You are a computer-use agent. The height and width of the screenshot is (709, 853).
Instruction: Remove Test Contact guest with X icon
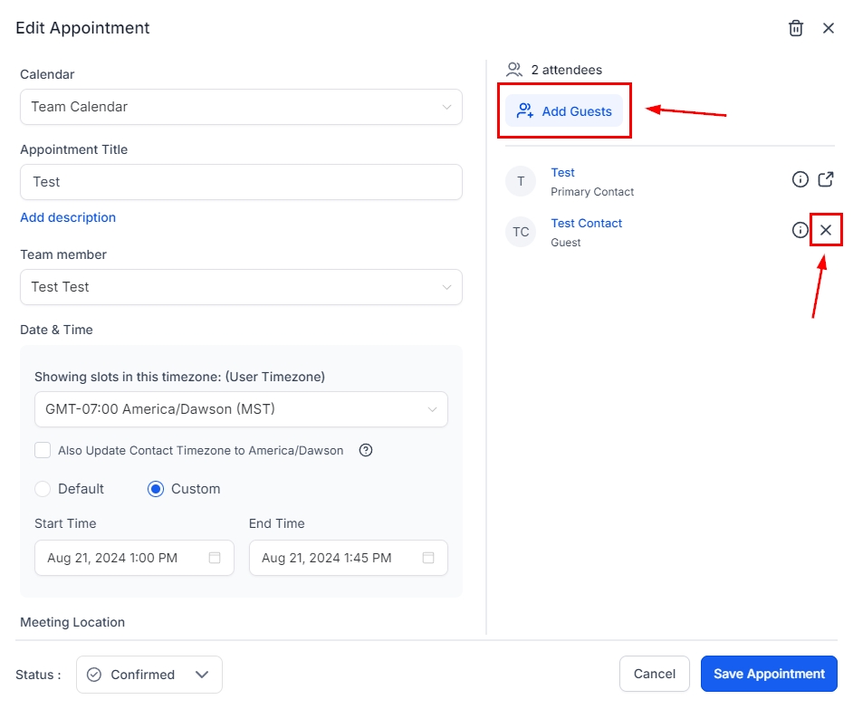[x=826, y=230]
